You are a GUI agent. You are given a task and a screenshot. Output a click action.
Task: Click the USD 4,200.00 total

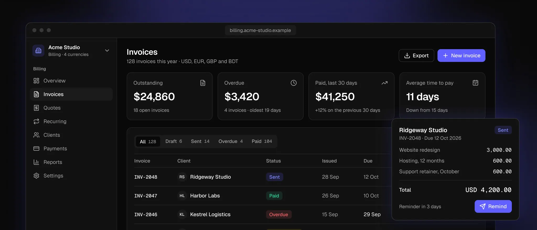click(x=488, y=190)
